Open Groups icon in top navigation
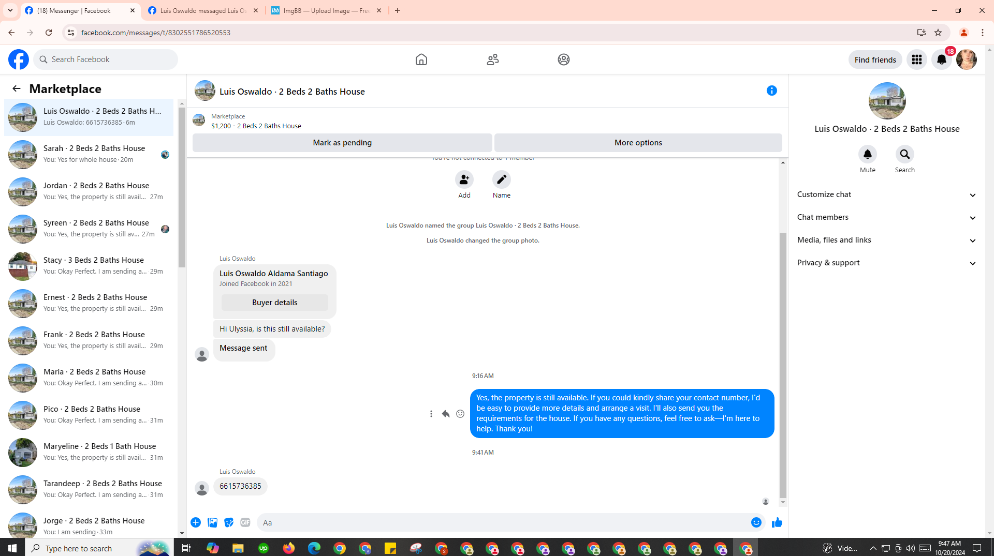 563,59
